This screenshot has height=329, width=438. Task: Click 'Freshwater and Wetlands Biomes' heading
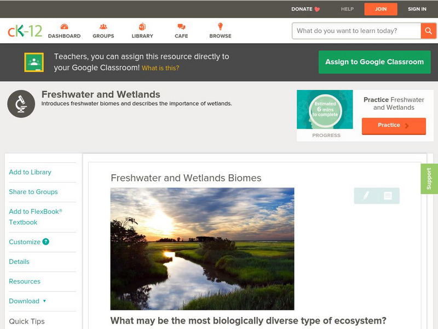coord(186,178)
